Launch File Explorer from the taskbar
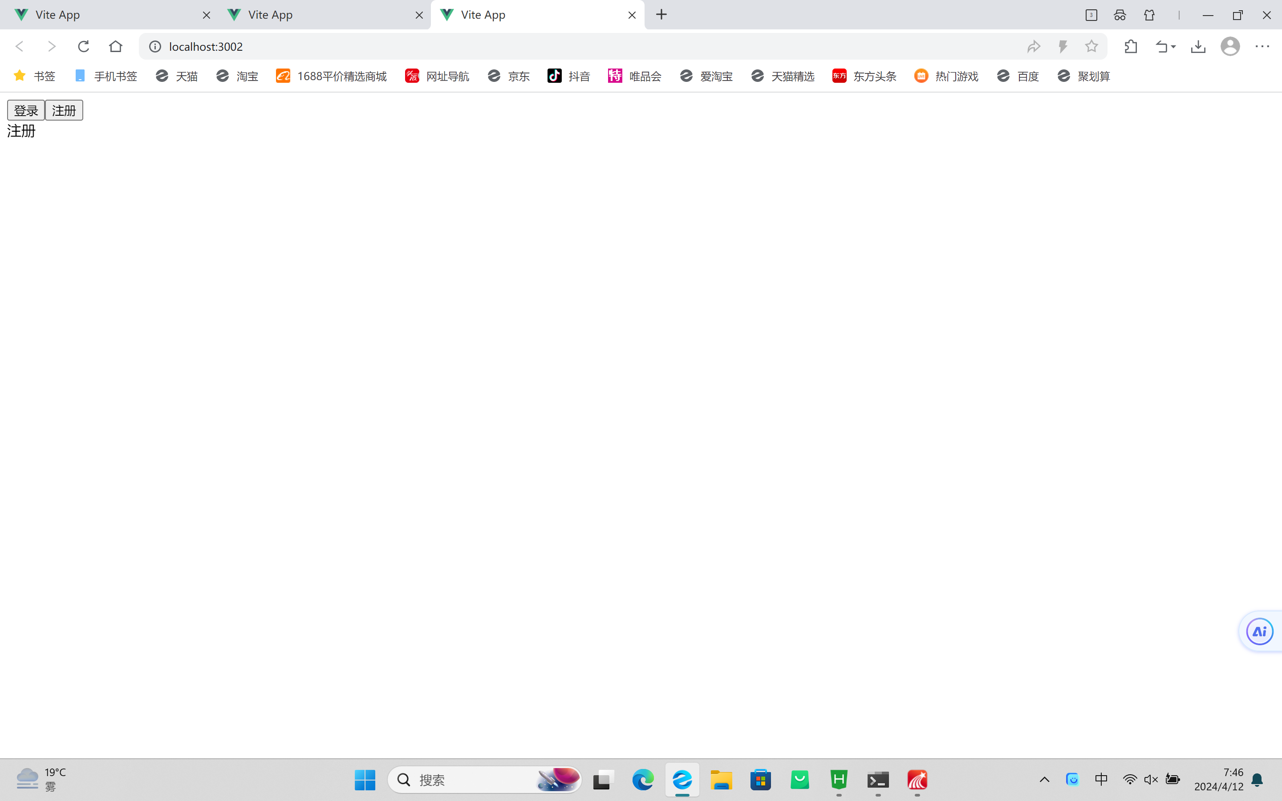Viewport: 1282px width, 801px height. pos(721,779)
